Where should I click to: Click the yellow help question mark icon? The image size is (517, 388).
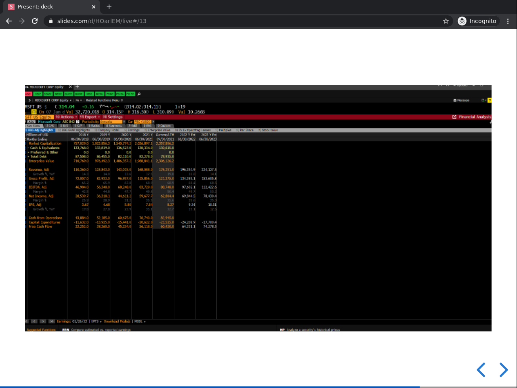pyautogui.click(x=490, y=100)
